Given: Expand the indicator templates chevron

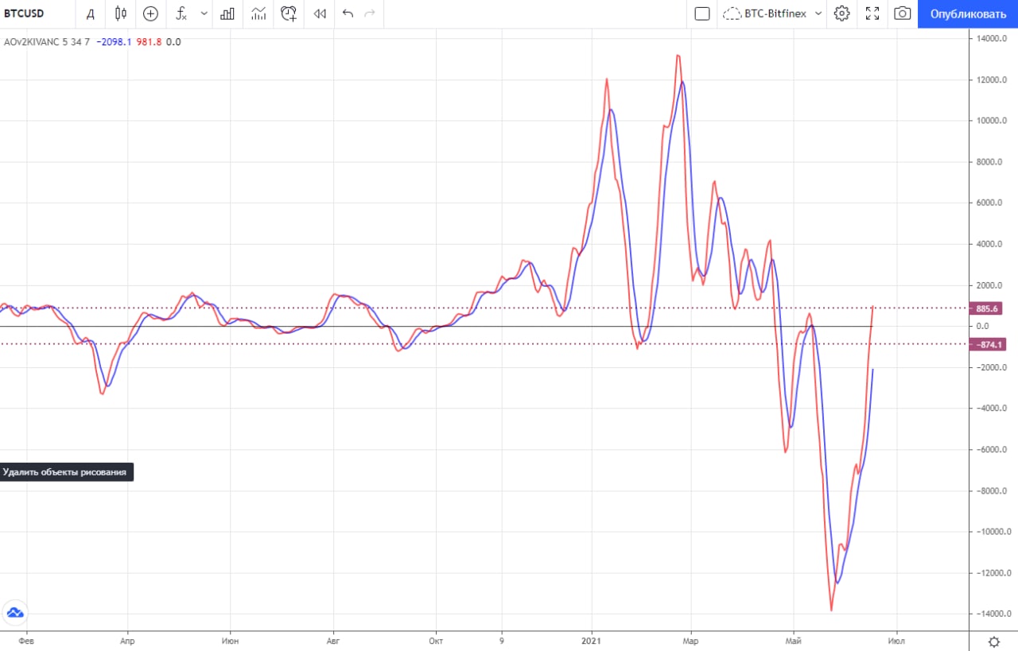Looking at the screenshot, I should (x=204, y=14).
